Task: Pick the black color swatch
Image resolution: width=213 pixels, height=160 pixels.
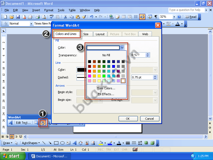Action: pos(90,62)
